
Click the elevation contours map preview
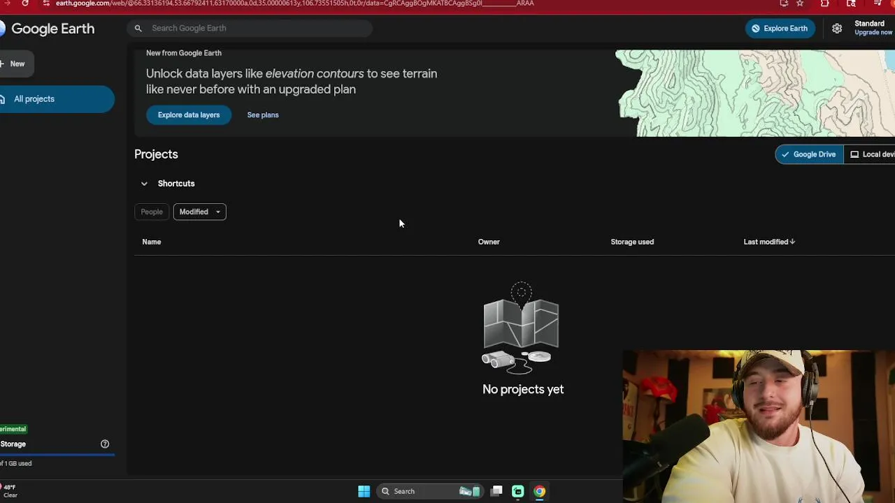pos(755,93)
